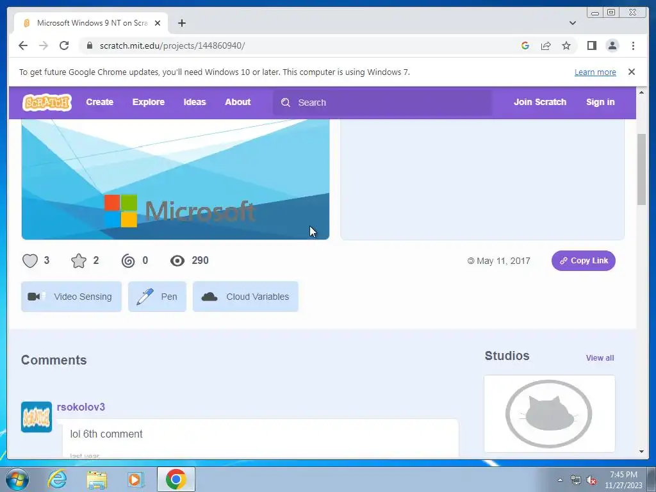656x492 pixels.
Task: Click the Cloud Variables extension chip
Action: coord(245,297)
